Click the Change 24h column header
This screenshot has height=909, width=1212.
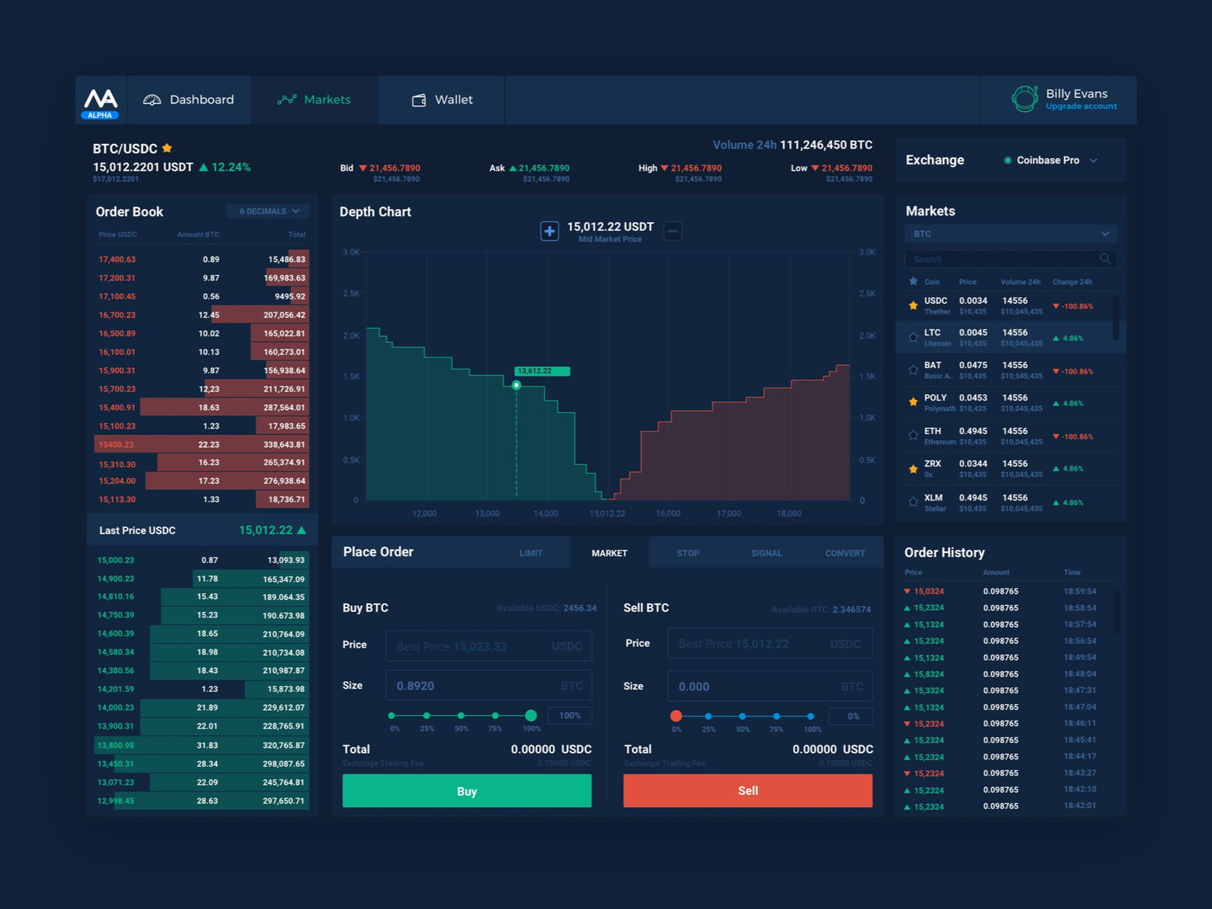point(1072,282)
